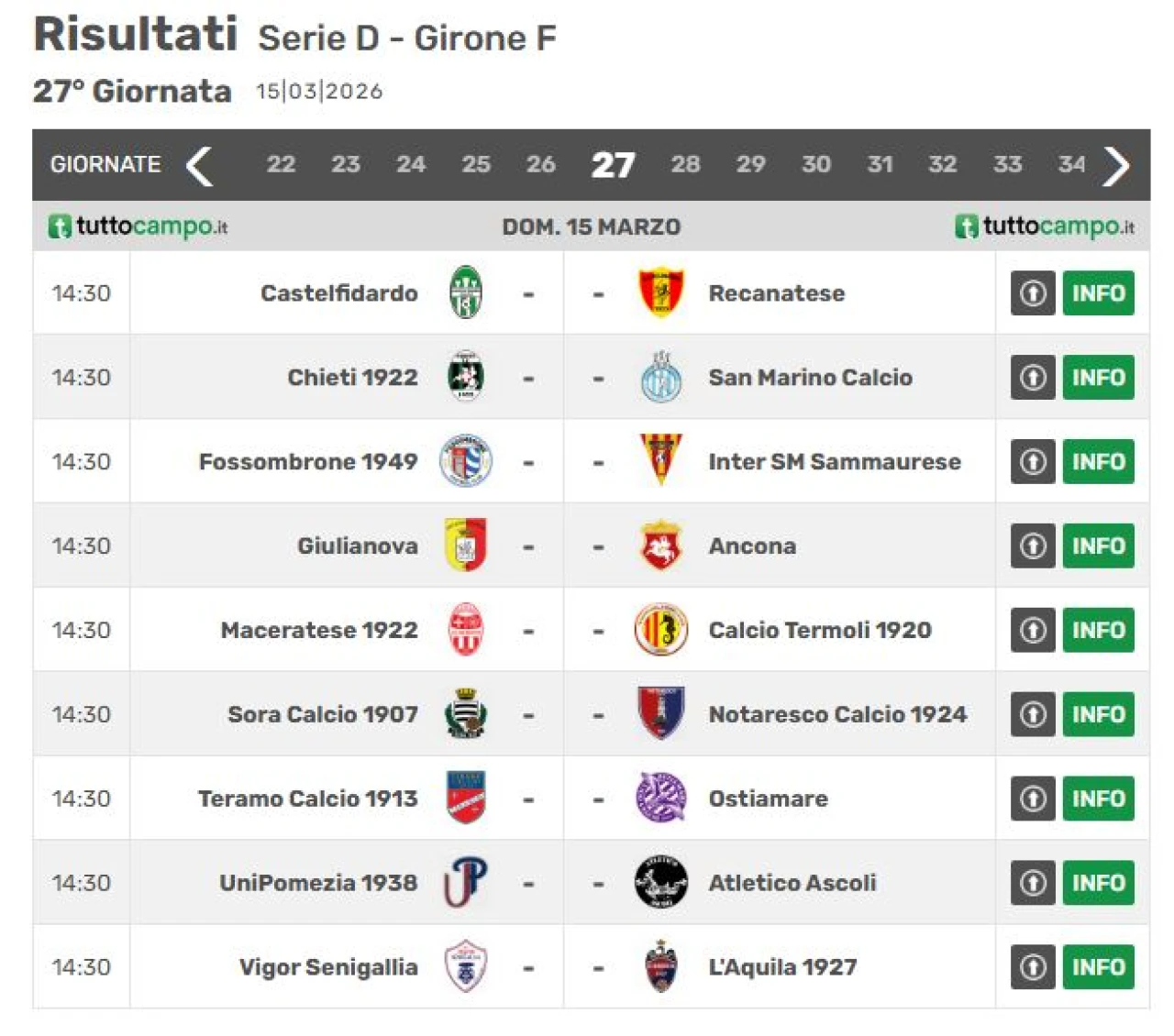The image size is (1174, 1036).
Task: Click the Ancona club logo
Action: (660, 546)
